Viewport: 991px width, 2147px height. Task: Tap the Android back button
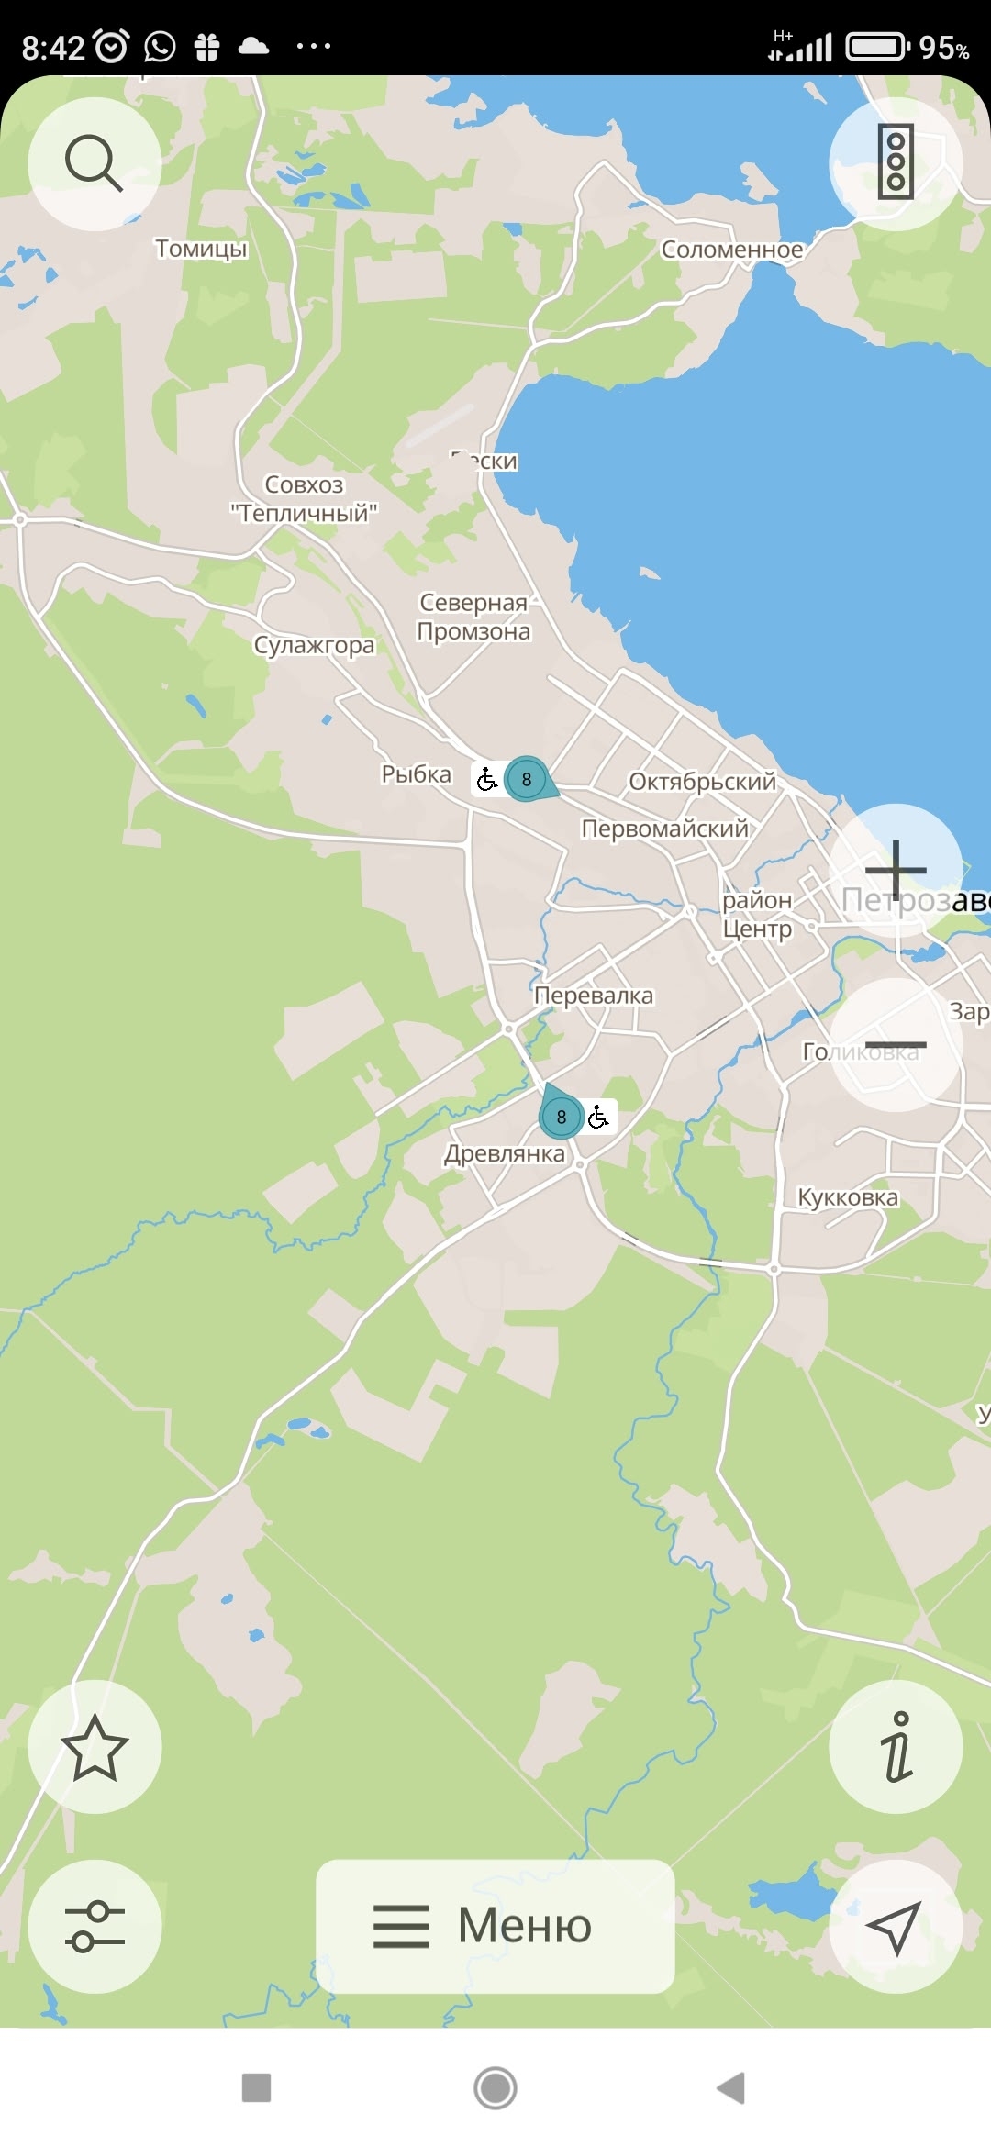coord(731,2088)
